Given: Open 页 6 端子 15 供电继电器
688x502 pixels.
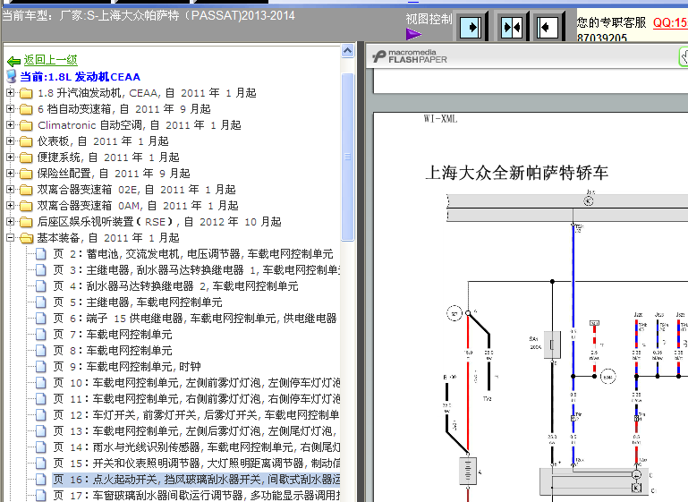Looking at the screenshot, I should [x=195, y=319].
